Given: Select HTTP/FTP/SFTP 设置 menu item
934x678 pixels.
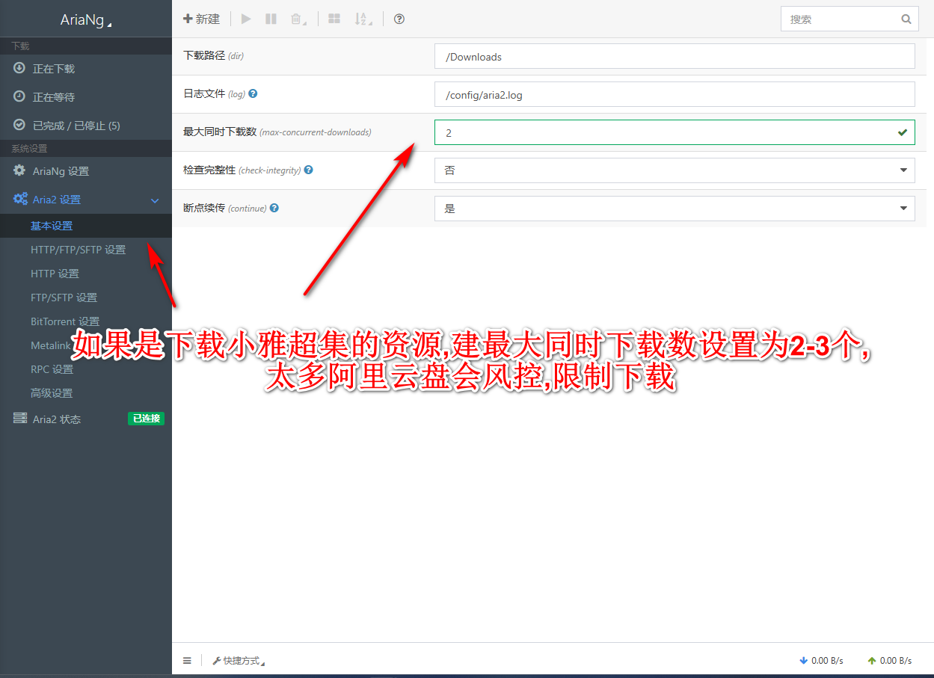Looking at the screenshot, I should coord(78,250).
